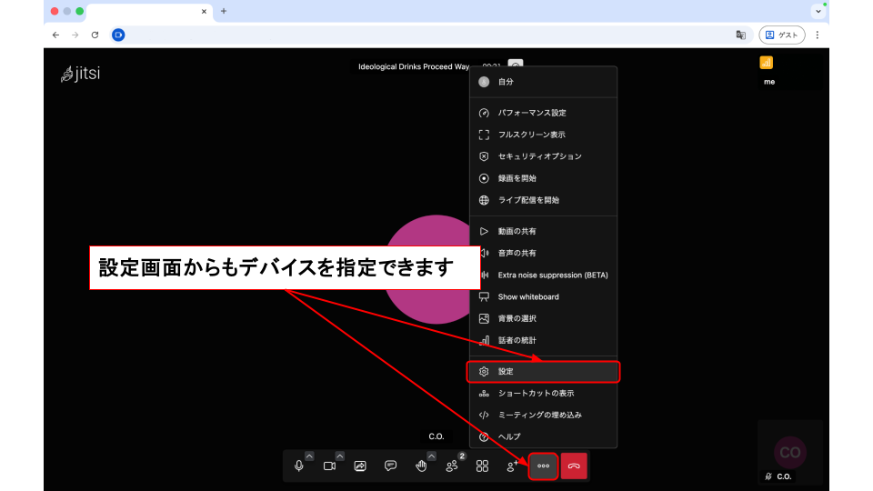
Task: Switch to tile view layout
Action: pos(482,466)
